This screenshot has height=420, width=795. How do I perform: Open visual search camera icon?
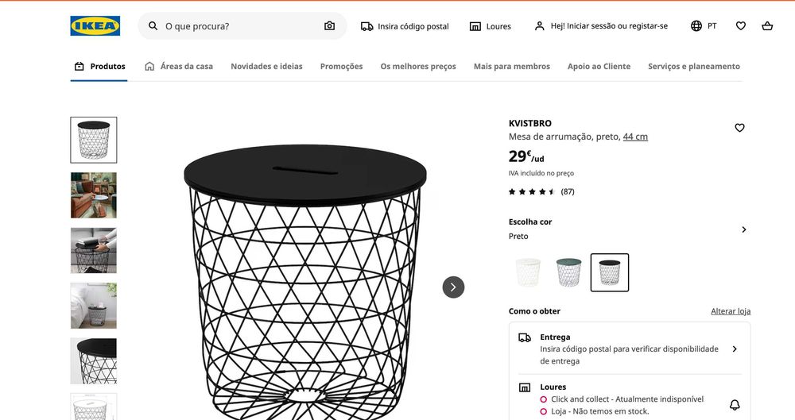329,26
